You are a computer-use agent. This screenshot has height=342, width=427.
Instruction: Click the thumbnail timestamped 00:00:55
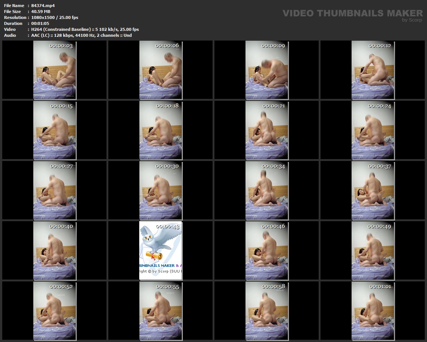160,311
